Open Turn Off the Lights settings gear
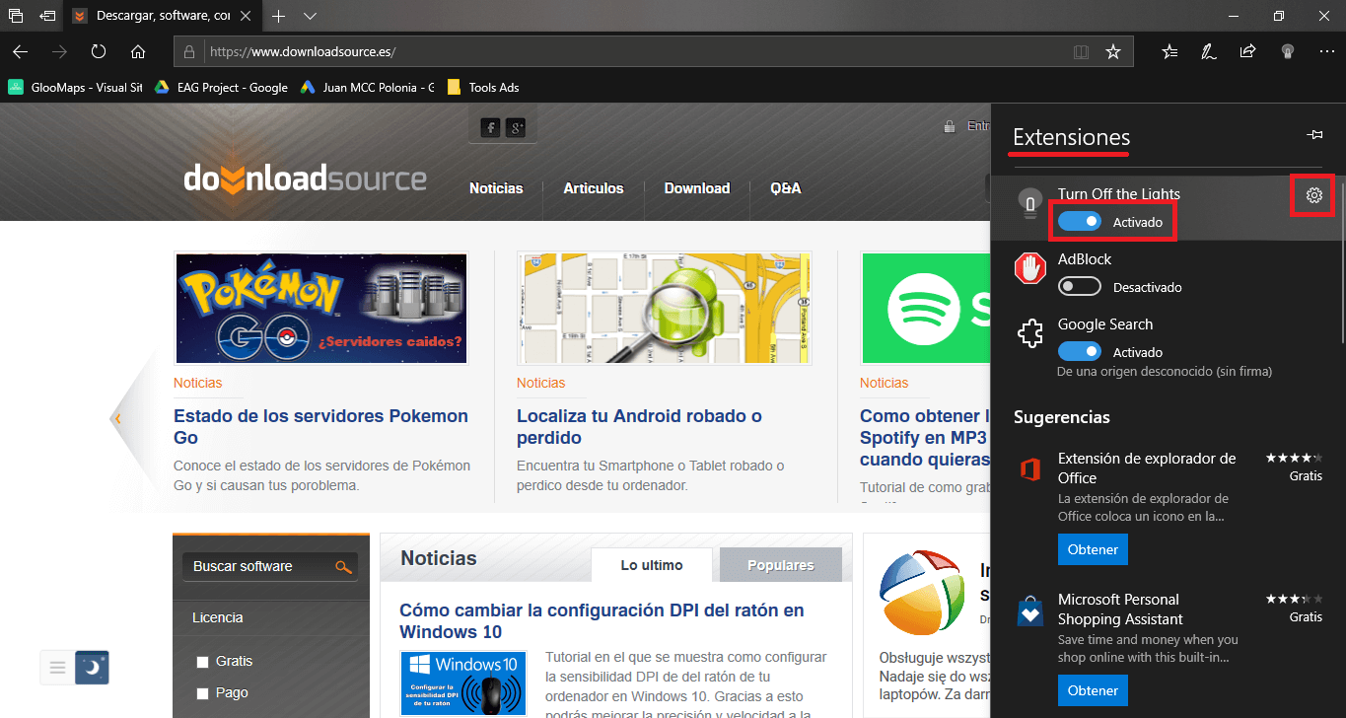Screen dimensions: 1346x718 1313,195
